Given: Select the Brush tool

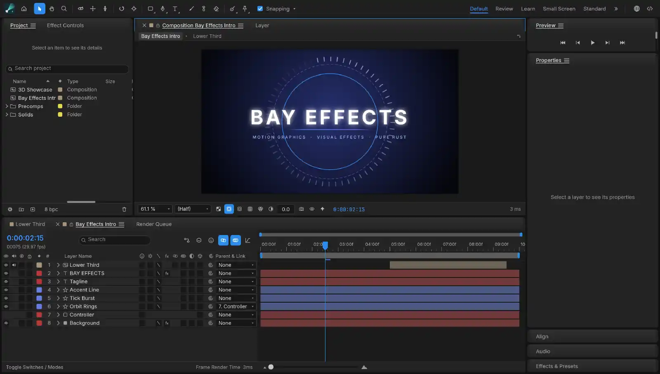Looking at the screenshot, I should tap(191, 9).
